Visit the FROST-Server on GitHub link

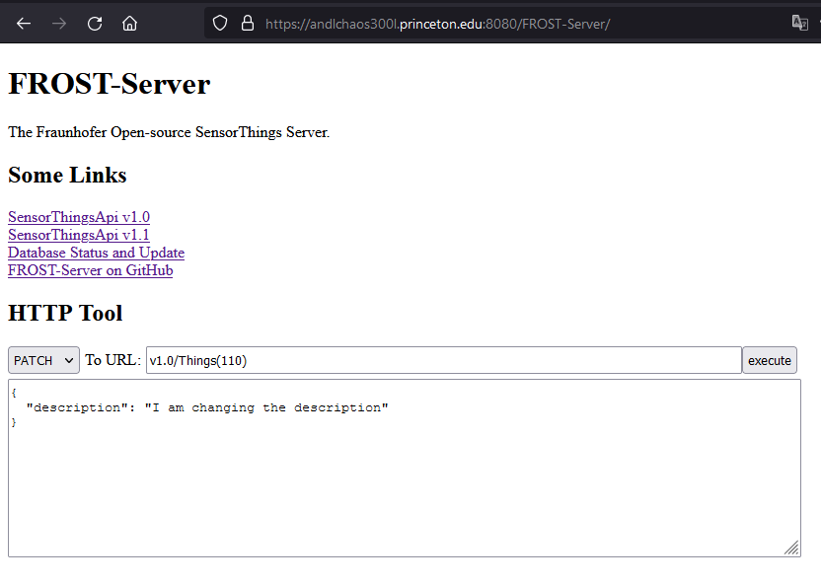click(x=90, y=270)
